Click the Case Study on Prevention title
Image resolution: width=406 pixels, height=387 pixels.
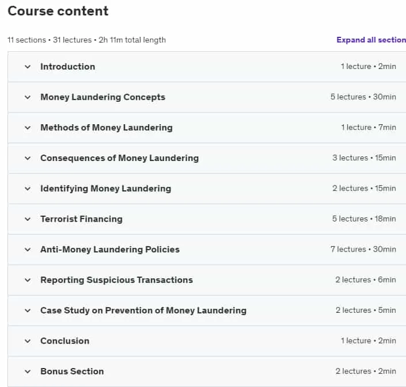click(143, 311)
